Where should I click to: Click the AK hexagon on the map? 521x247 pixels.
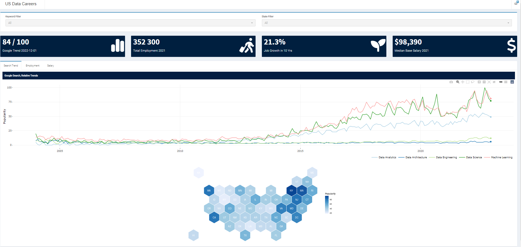(x=199, y=173)
